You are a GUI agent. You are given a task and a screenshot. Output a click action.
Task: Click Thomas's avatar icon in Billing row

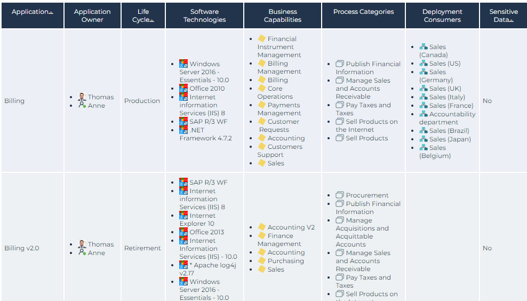[x=82, y=97]
